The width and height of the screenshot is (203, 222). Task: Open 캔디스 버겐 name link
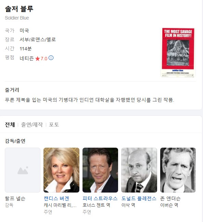coord(56,198)
